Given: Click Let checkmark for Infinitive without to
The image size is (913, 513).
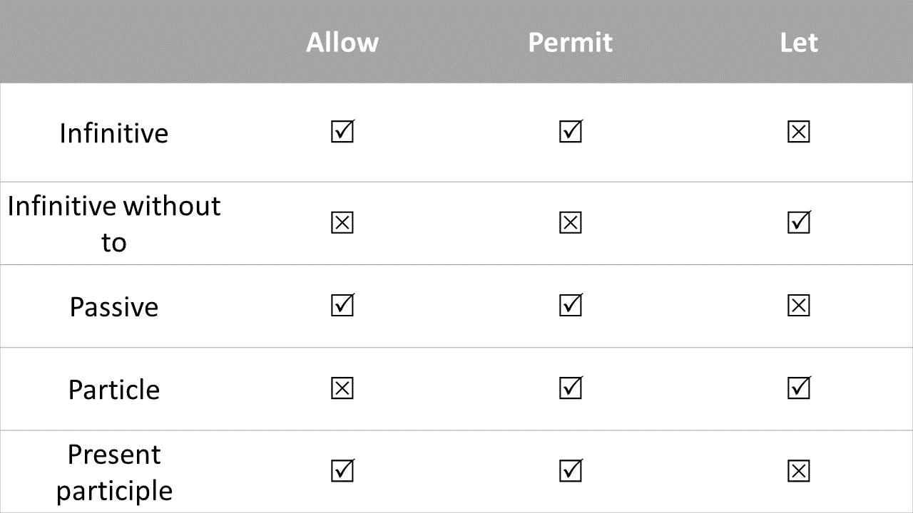Looking at the screenshot, I should pos(799,223).
